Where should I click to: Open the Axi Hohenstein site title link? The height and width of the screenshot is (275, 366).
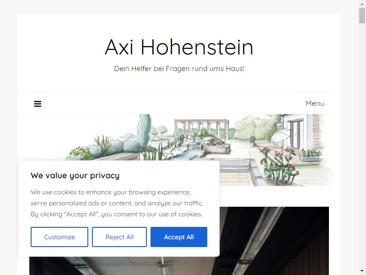point(179,47)
